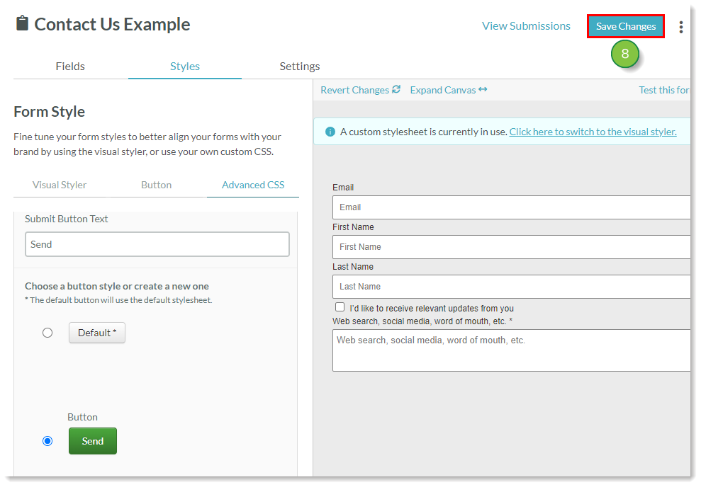701x487 pixels.
Task: Click the info icon in stylesheet notice
Action: tap(330, 132)
